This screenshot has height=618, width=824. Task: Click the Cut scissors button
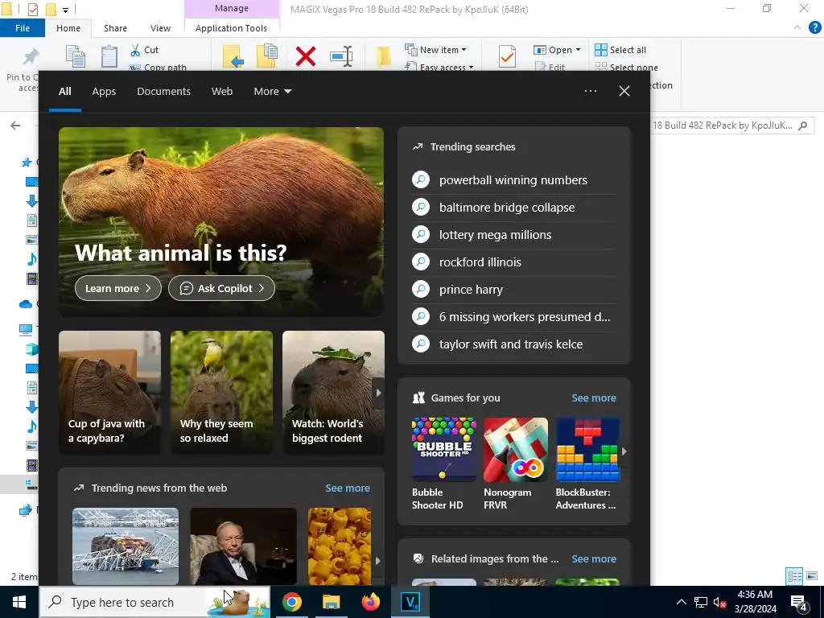coord(145,50)
